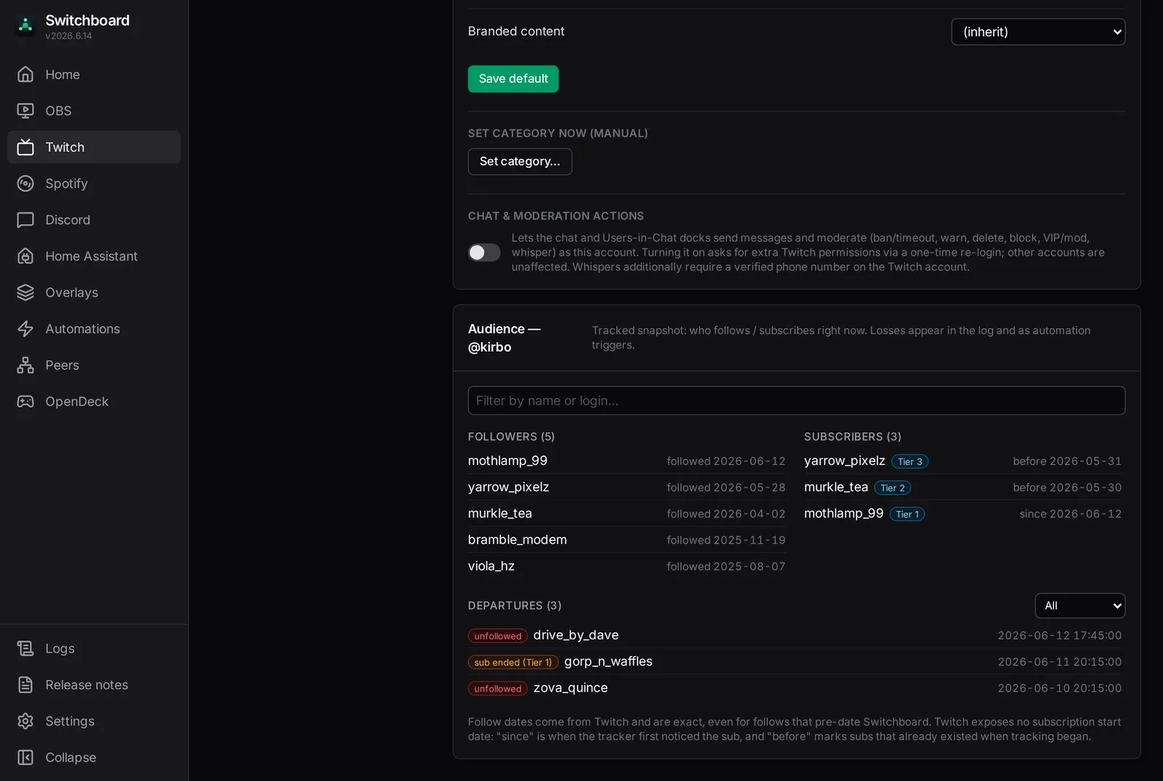Click the Release notes document icon
1163x781 pixels.
pos(25,684)
